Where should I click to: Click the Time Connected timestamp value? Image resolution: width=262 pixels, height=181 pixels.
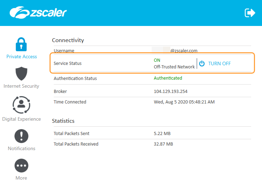pyautogui.click(x=184, y=102)
